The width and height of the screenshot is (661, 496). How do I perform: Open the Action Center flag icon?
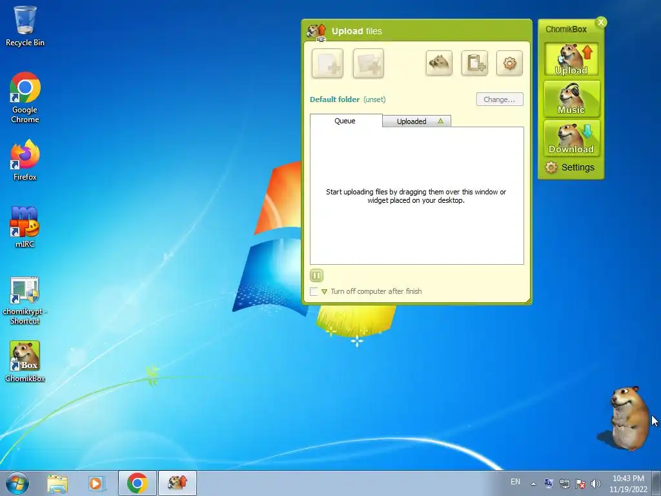tap(580, 484)
